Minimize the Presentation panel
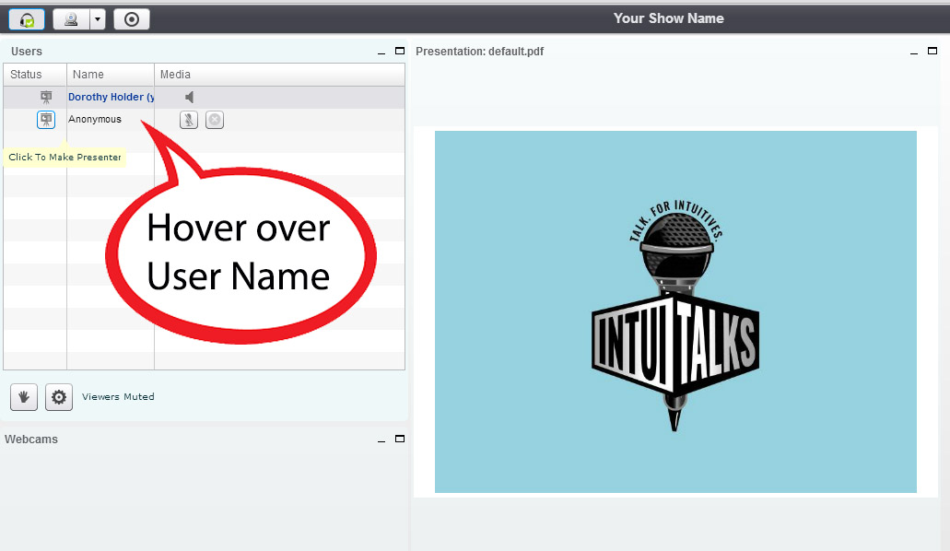950x551 pixels. click(x=914, y=53)
